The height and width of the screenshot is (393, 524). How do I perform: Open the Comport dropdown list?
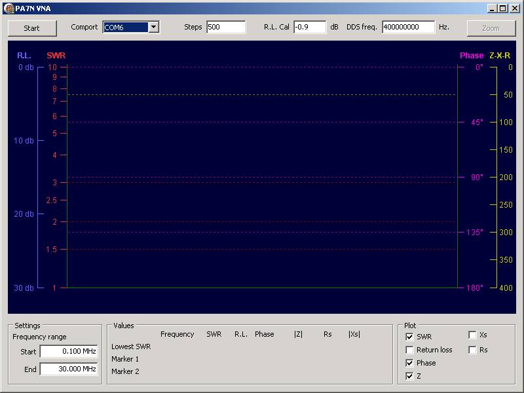154,28
